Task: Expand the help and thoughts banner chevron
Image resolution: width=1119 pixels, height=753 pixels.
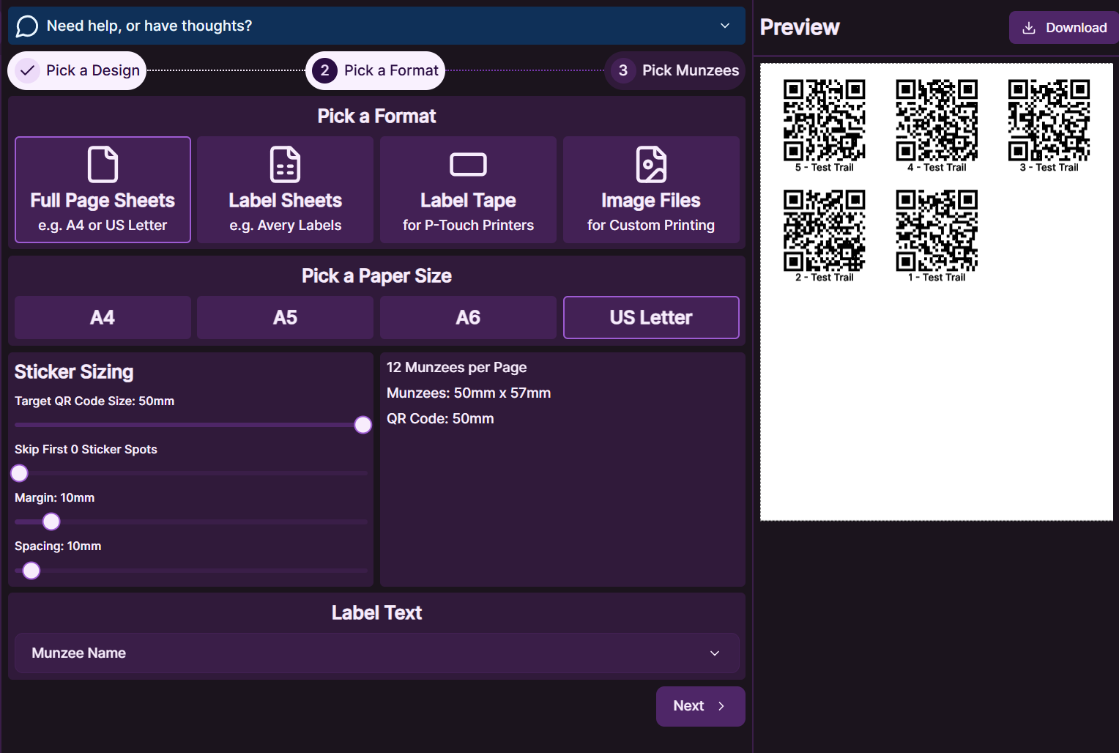Action: point(725,26)
